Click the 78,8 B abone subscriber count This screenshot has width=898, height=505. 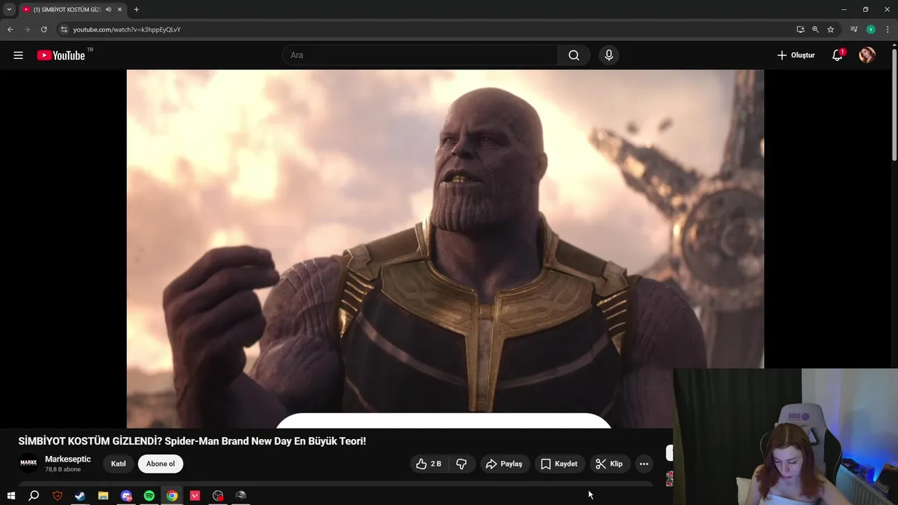(63, 469)
